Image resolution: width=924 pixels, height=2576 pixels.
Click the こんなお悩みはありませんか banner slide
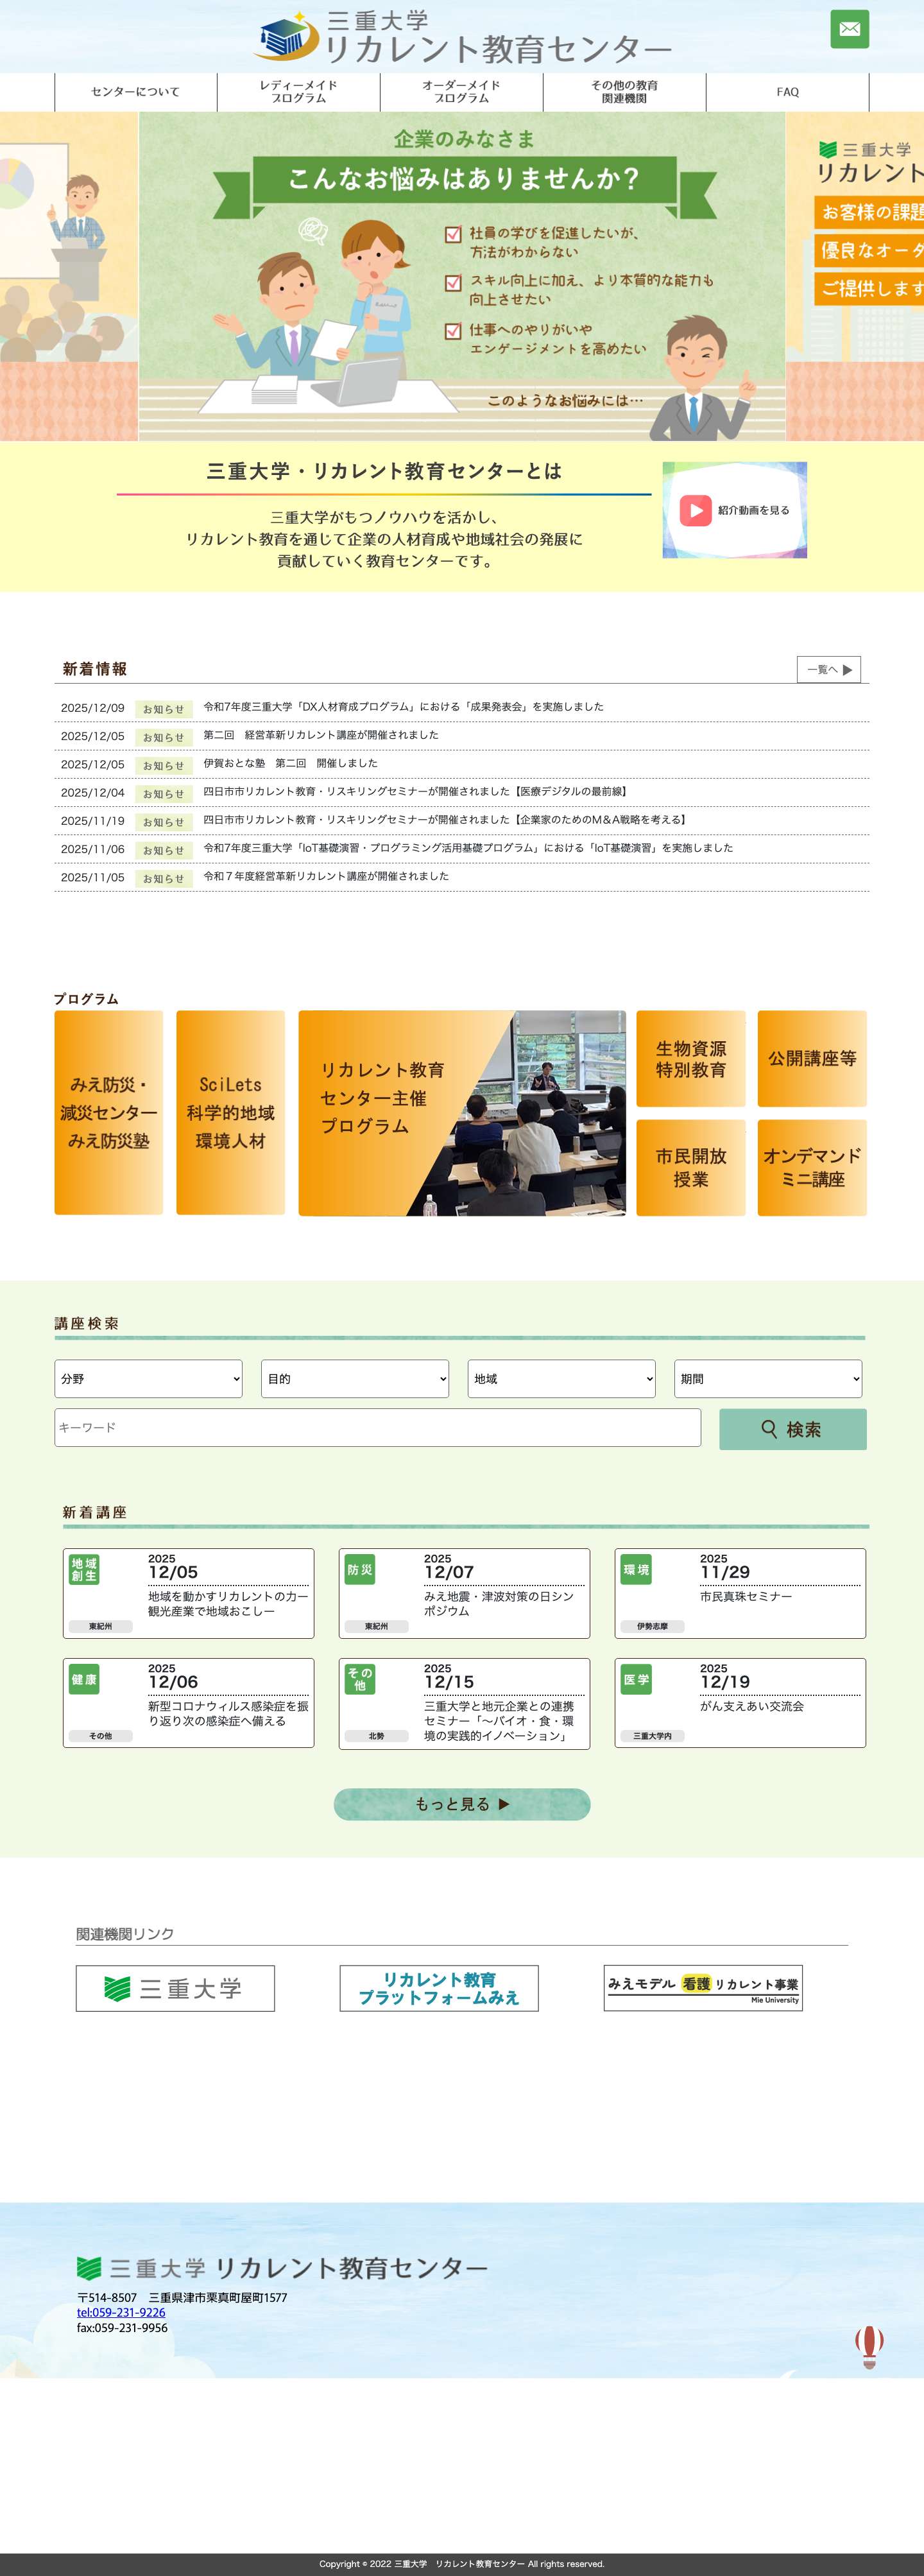coord(462,276)
